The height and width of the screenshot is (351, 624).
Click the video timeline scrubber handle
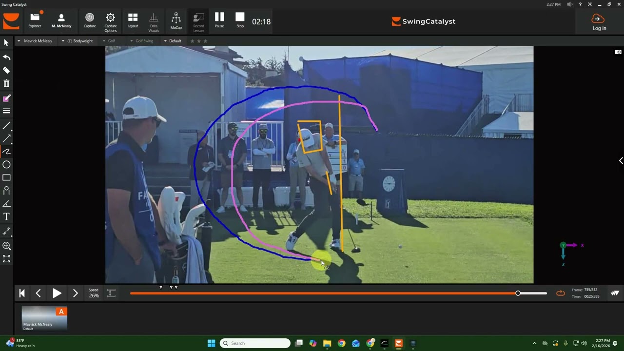coord(518,293)
